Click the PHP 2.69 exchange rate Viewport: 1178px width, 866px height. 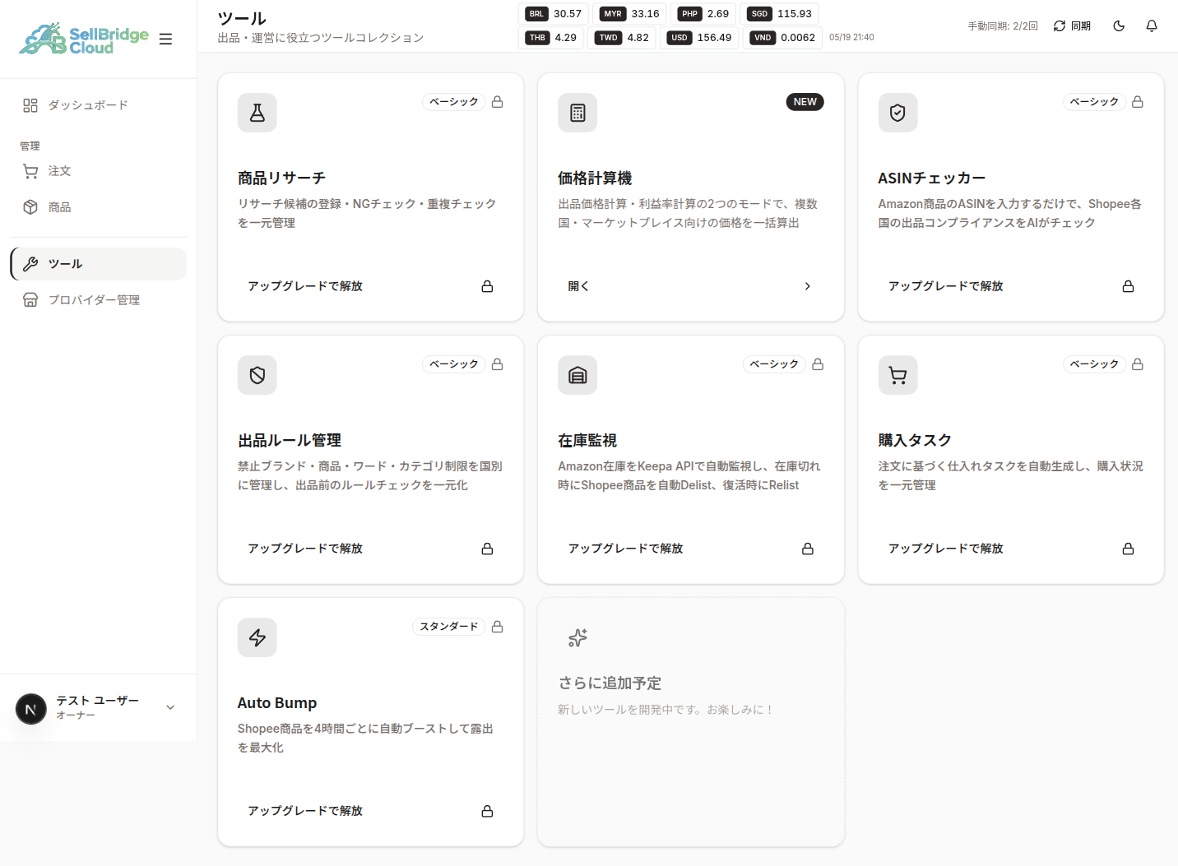point(703,14)
